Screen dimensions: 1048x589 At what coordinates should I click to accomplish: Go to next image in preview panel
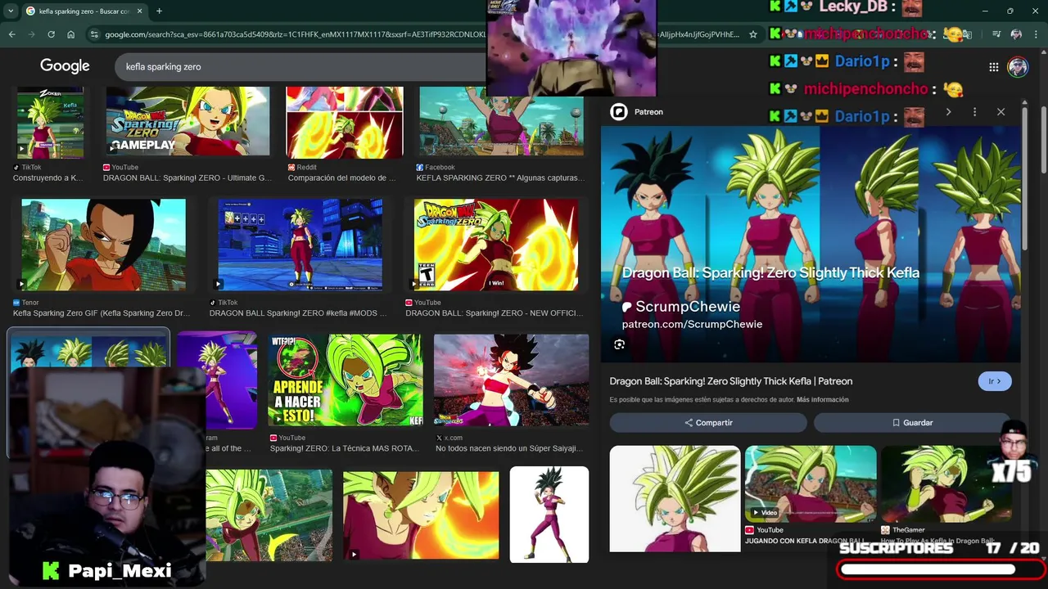[x=948, y=112]
